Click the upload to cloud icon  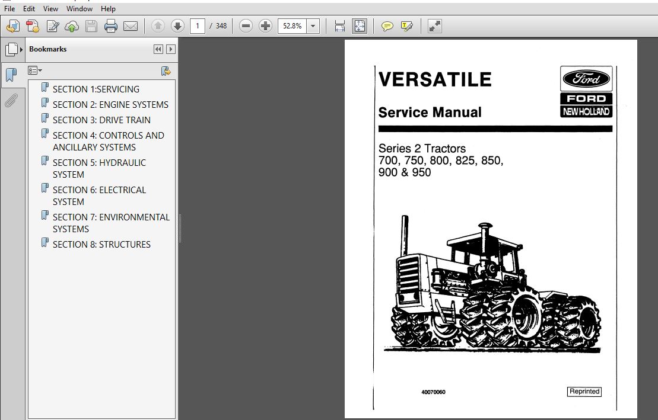72,26
